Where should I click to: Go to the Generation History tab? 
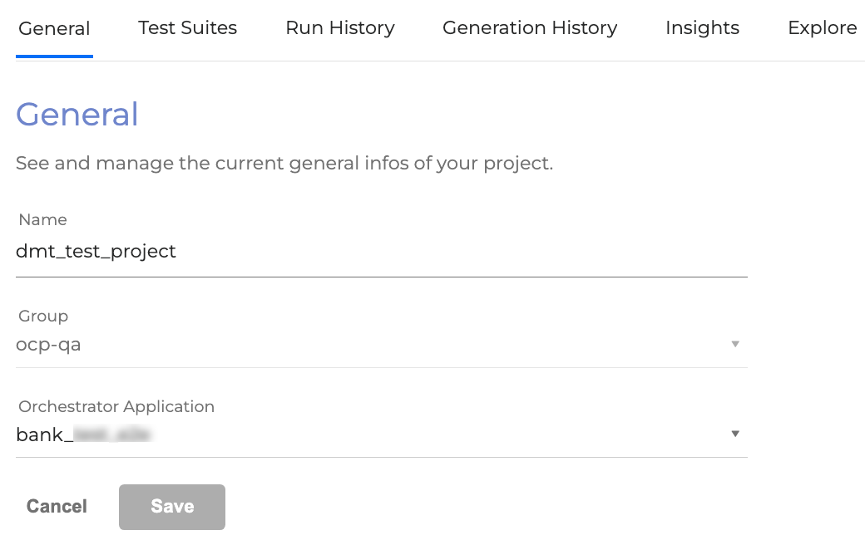click(x=530, y=28)
